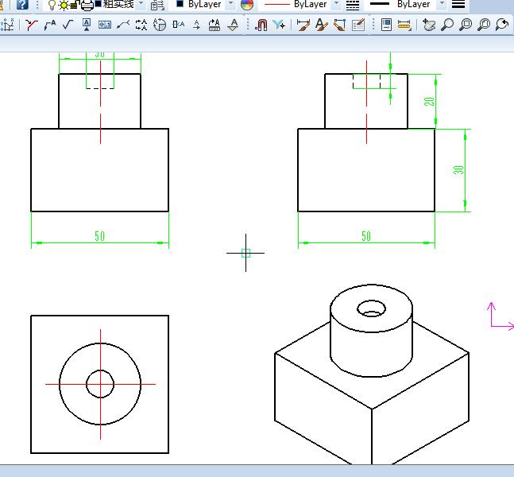Open the Properties palette icon
514x477 pixels.
click(386, 25)
